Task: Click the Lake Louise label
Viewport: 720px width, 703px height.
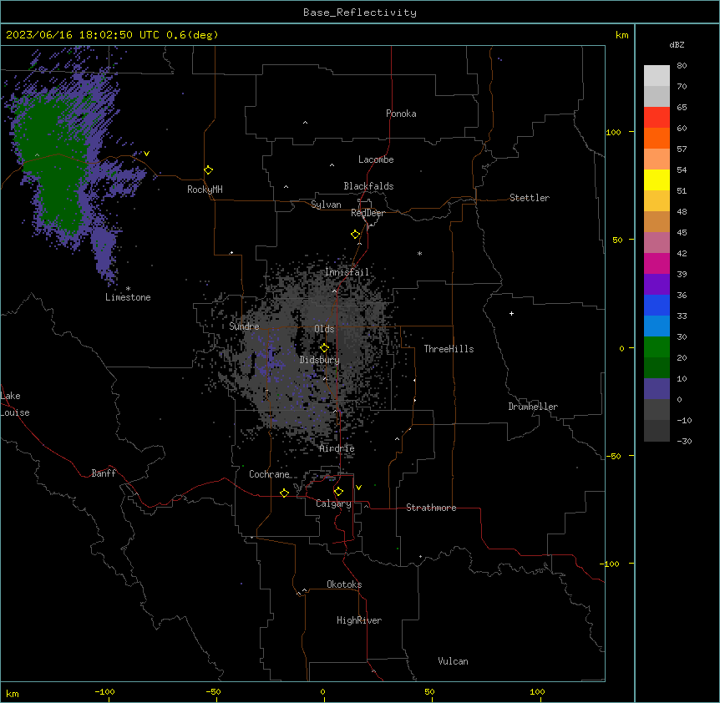Action: pos(15,404)
